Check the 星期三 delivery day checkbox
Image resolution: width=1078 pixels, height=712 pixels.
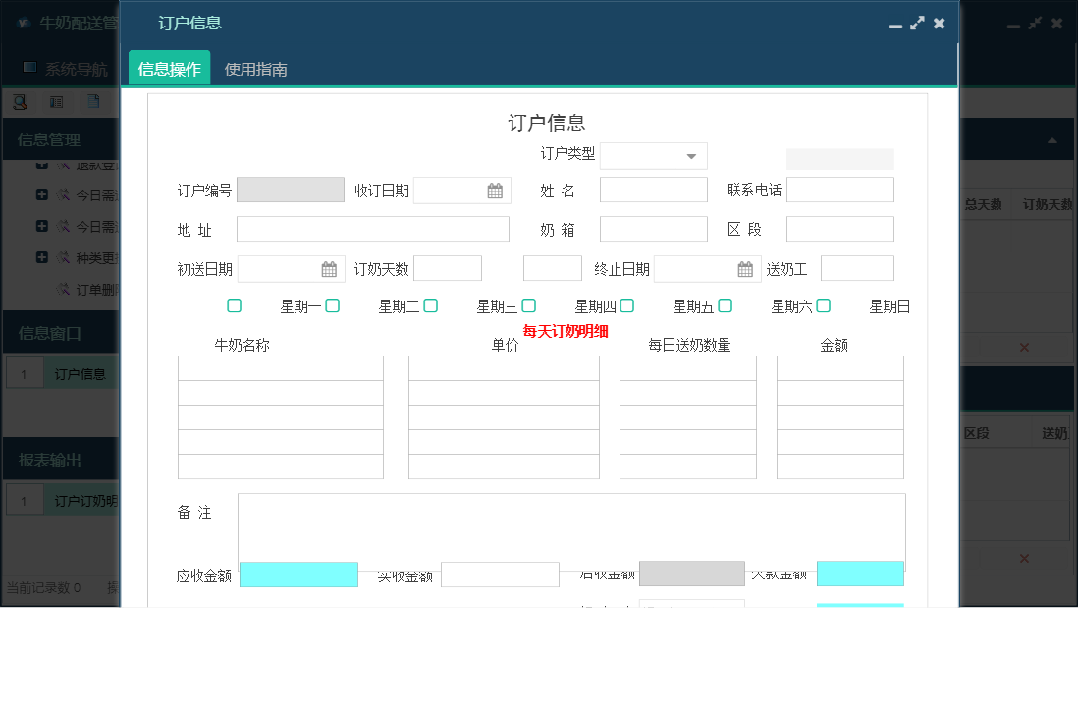point(528,305)
